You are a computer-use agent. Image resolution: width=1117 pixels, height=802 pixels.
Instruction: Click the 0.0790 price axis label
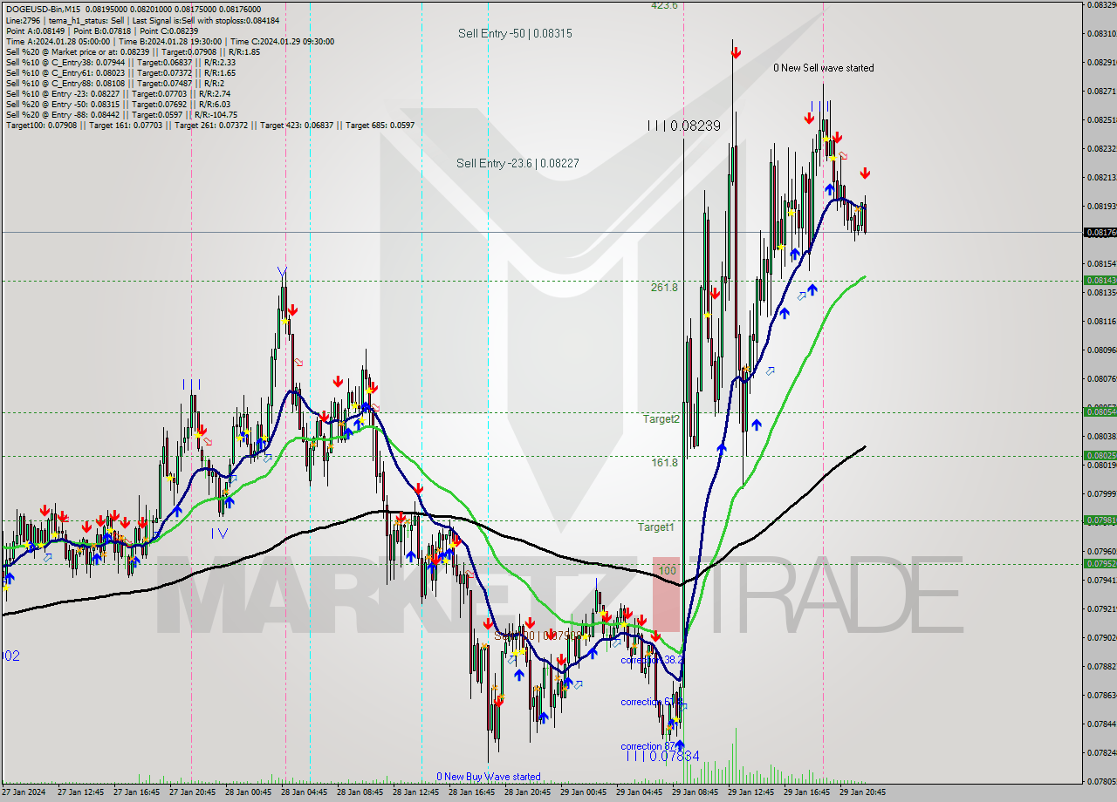(1101, 637)
